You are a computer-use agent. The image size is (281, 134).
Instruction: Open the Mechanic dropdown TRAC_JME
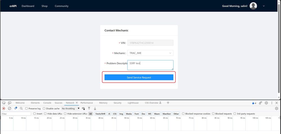150,53
